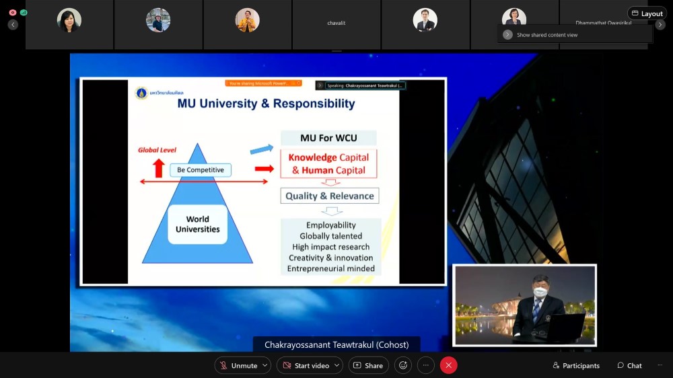Click the filmstrip collapse handle below thumbnails
Screen dimensions: 673x378
coord(336,51)
